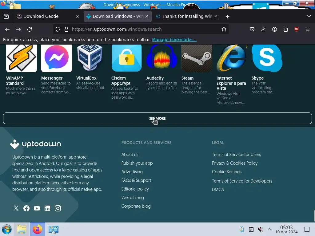
Task: Open the Firefox taskbar button
Action: (38, 229)
